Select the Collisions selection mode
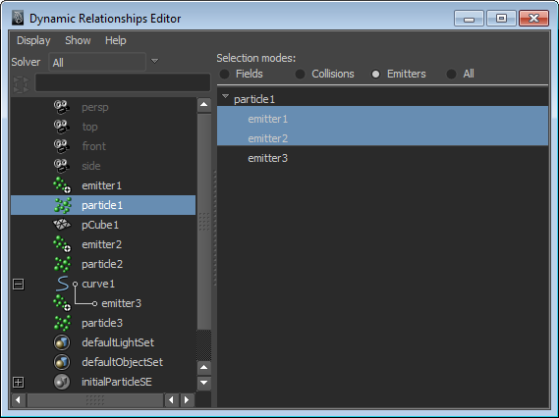 (301, 74)
